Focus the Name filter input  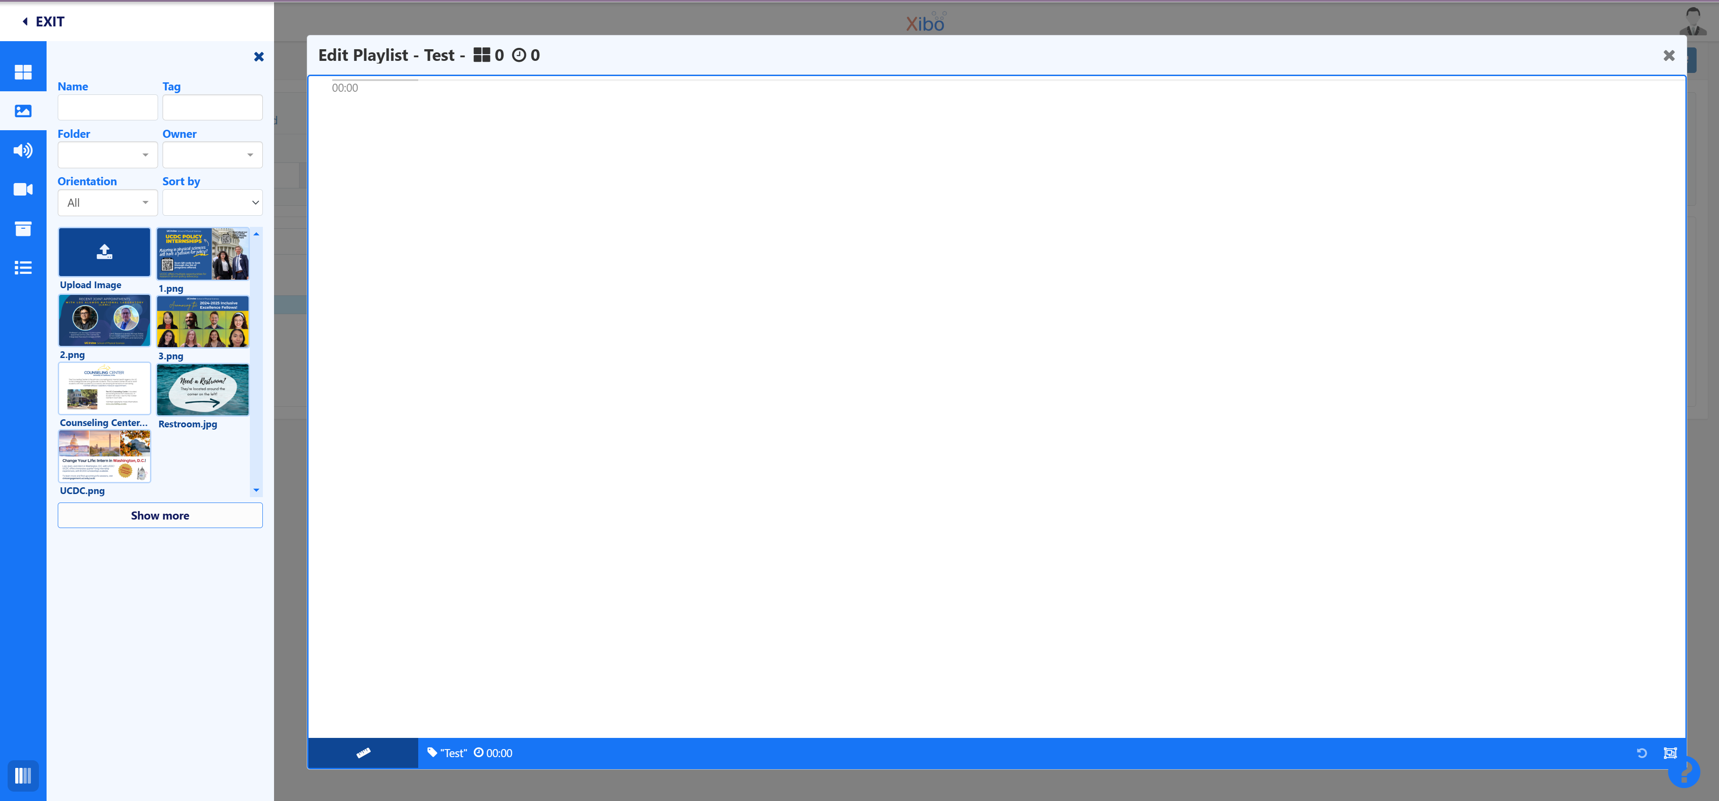coord(107,107)
